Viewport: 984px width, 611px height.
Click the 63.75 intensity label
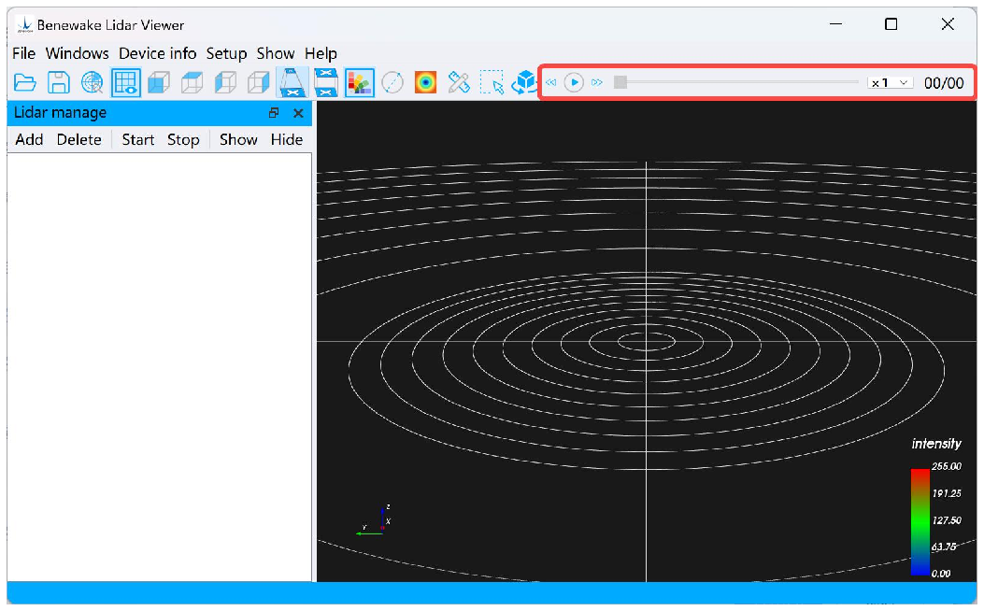click(944, 547)
